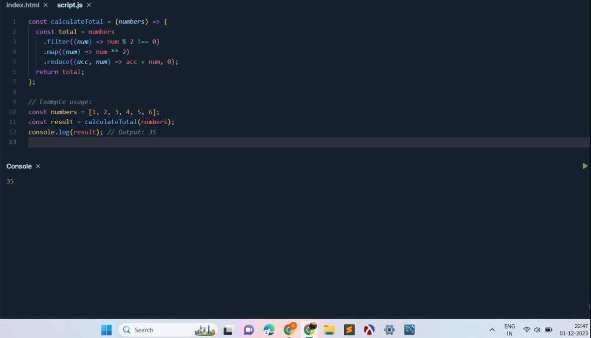Open the Windows Start menu
591x338 pixels.
[106, 330]
